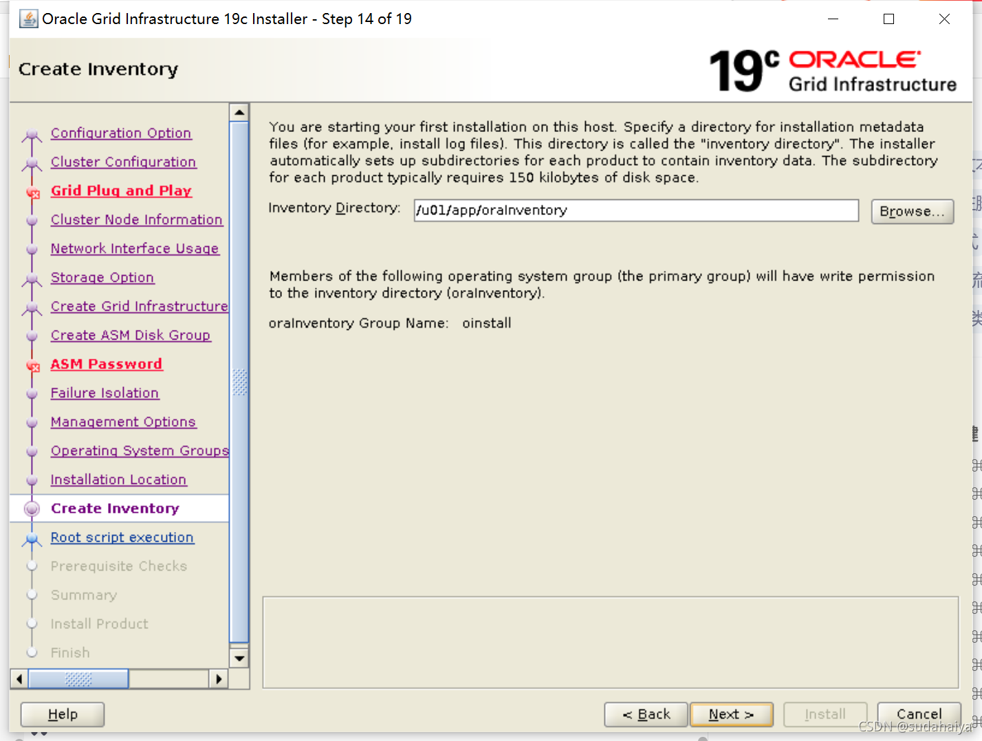Click the Create Inventory current step icon
Image resolution: width=982 pixels, height=741 pixels.
click(x=32, y=509)
